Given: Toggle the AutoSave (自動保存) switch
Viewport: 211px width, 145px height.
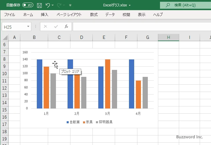Looking at the screenshot, I should (28, 5).
